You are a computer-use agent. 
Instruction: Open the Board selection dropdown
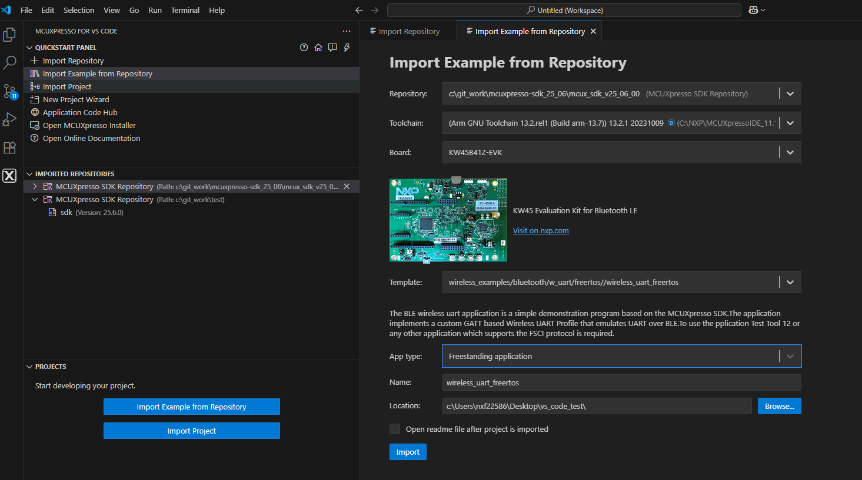[790, 152]
